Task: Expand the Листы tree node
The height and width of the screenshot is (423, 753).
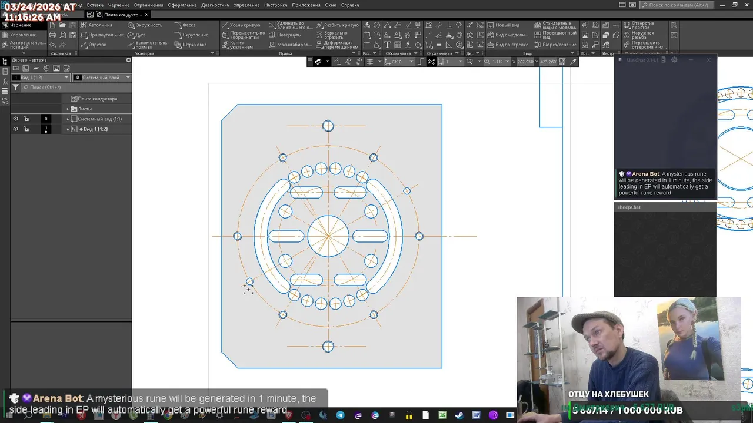Action: click(68, 109)
